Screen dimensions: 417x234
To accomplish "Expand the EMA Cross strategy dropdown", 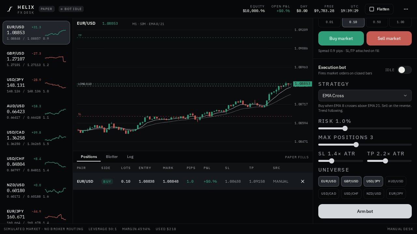I will point(365,96).
